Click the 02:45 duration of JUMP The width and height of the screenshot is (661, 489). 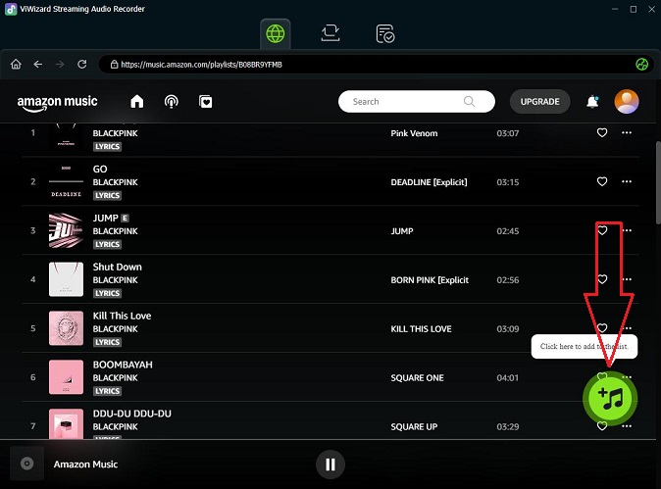[508, 231]
